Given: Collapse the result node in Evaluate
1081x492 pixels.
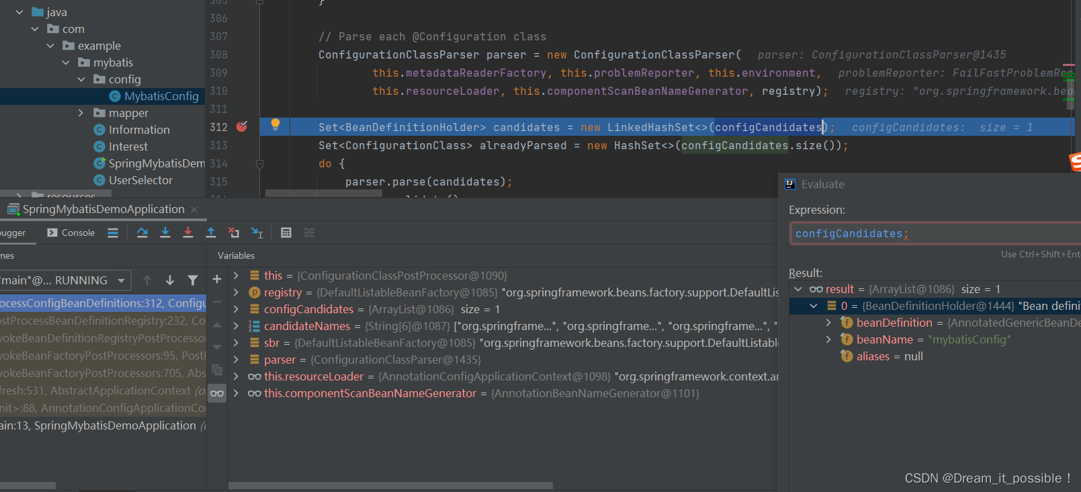Looking at the screenshot, I should 798,289.
